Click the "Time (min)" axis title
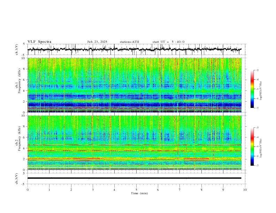 [139, 193]
